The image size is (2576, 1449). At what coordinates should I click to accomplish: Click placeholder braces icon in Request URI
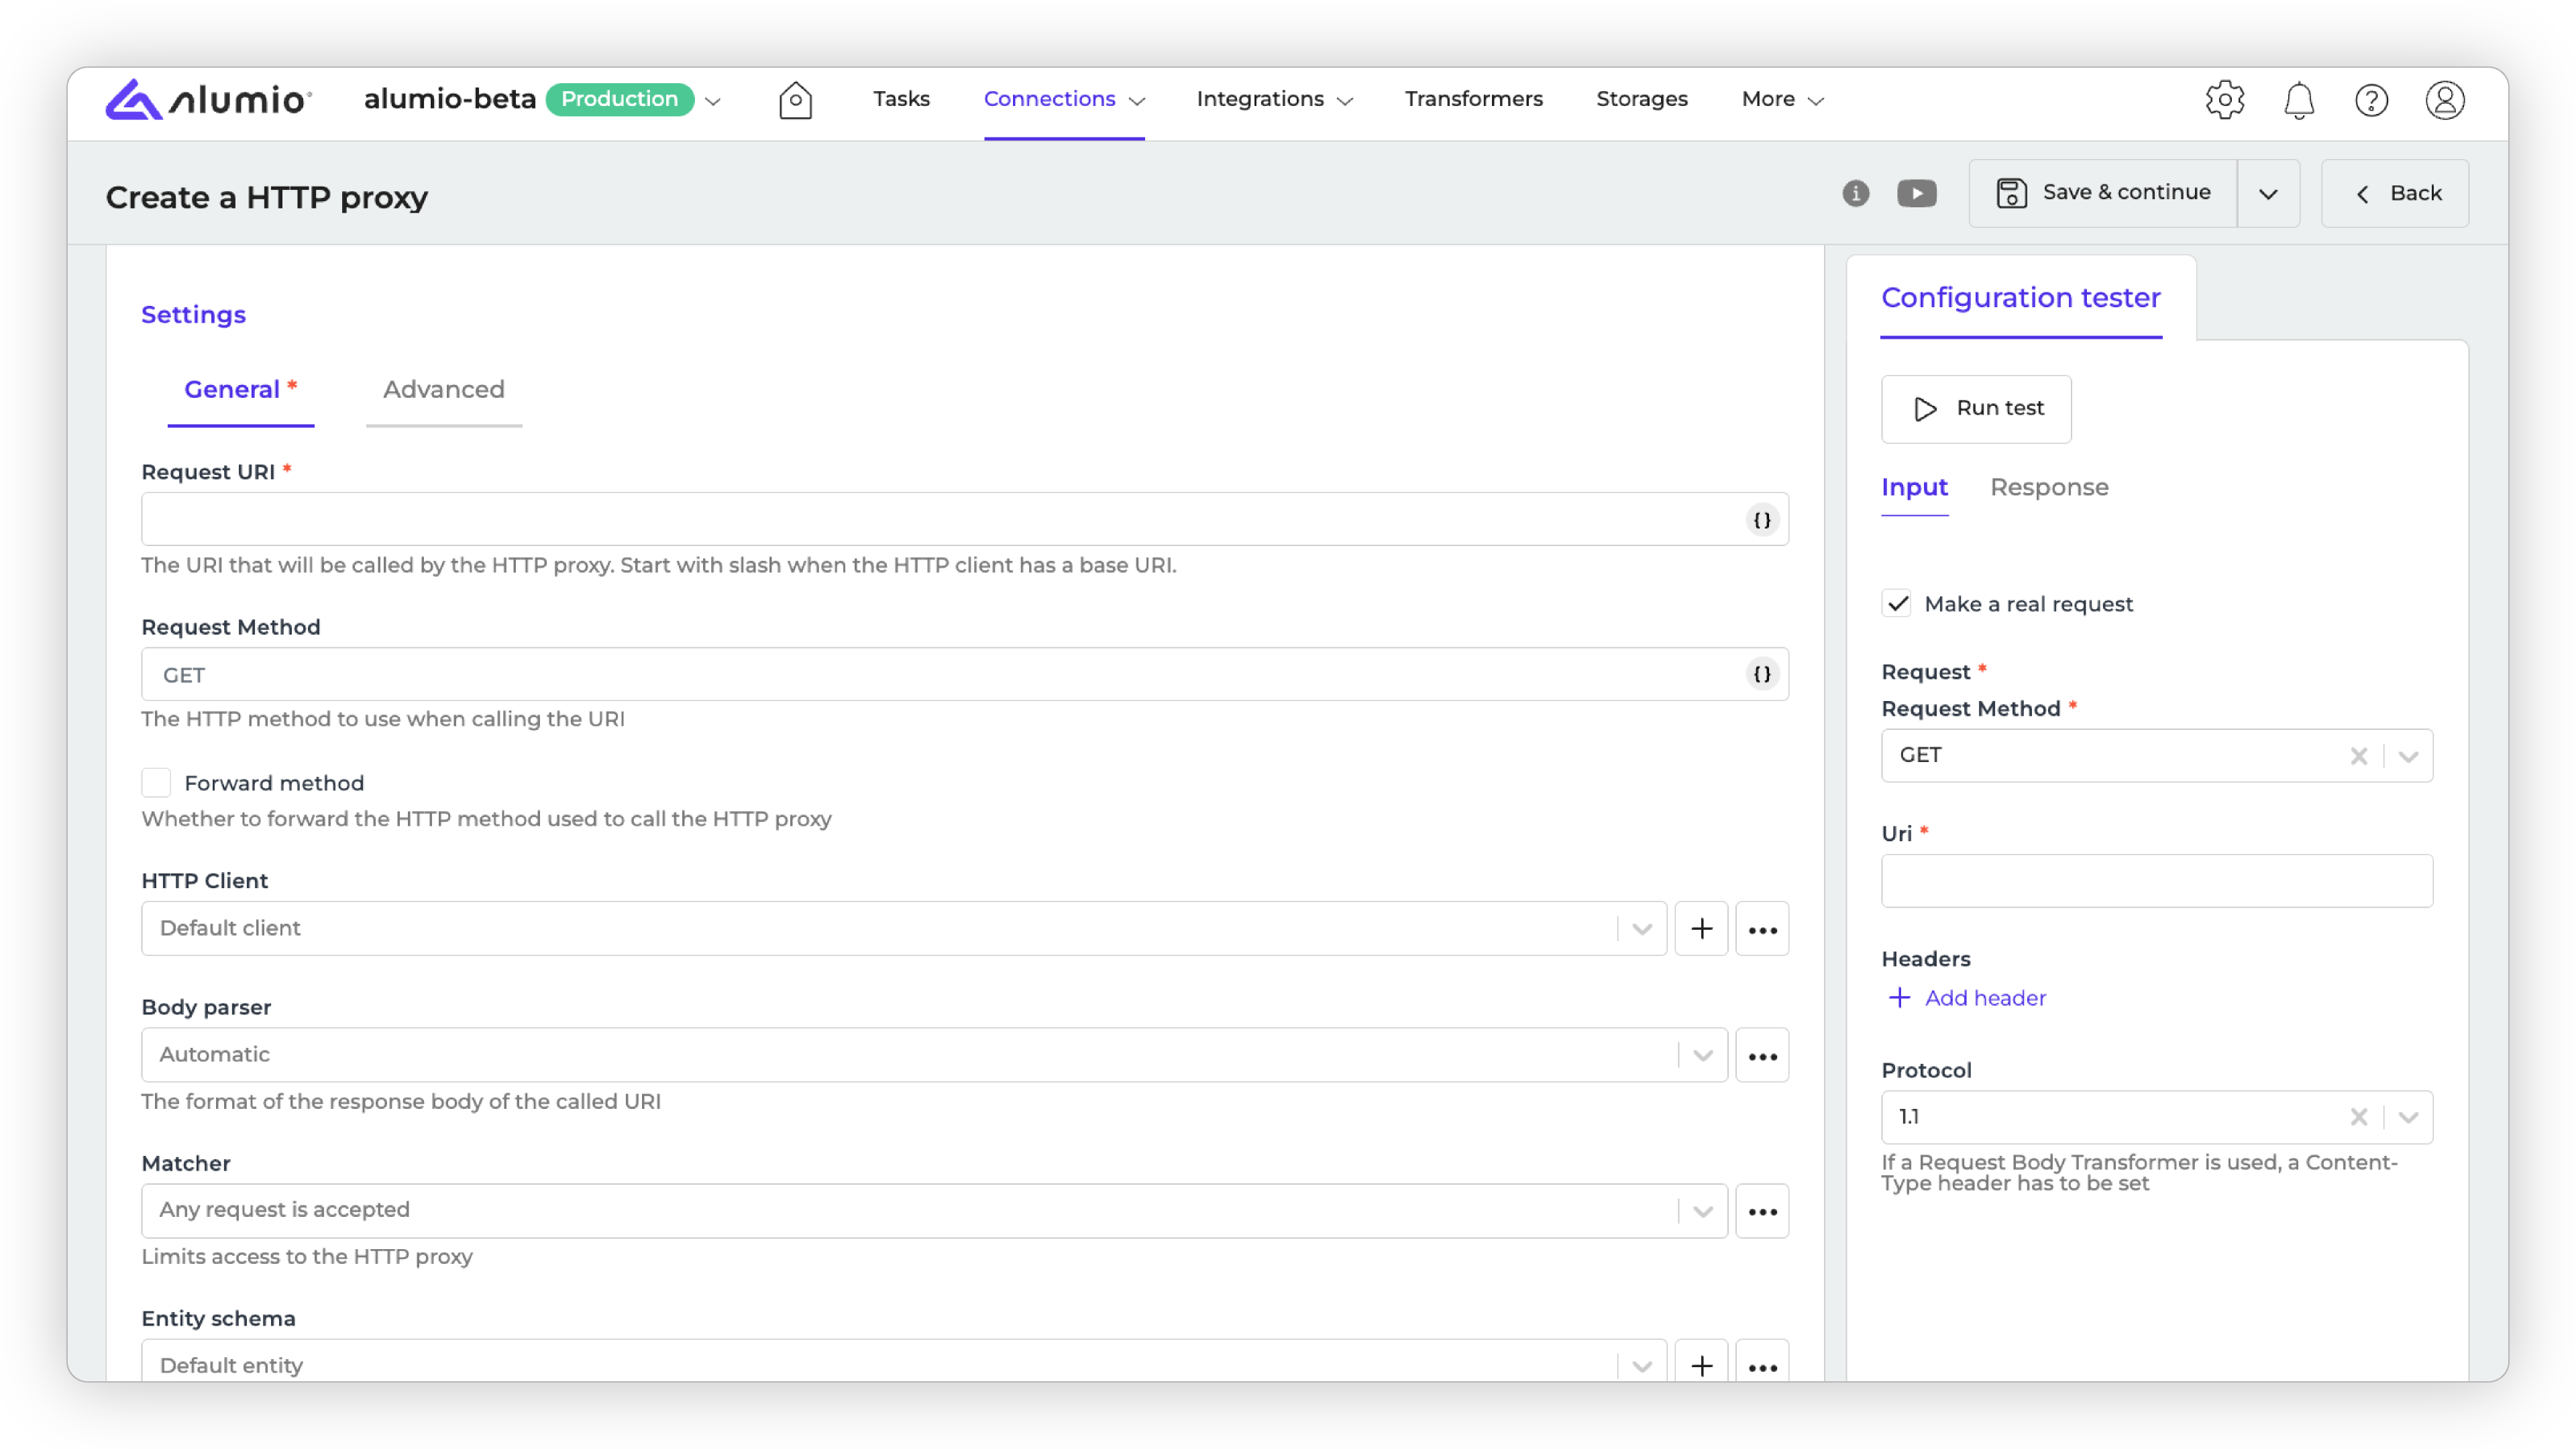point(1762,520)
